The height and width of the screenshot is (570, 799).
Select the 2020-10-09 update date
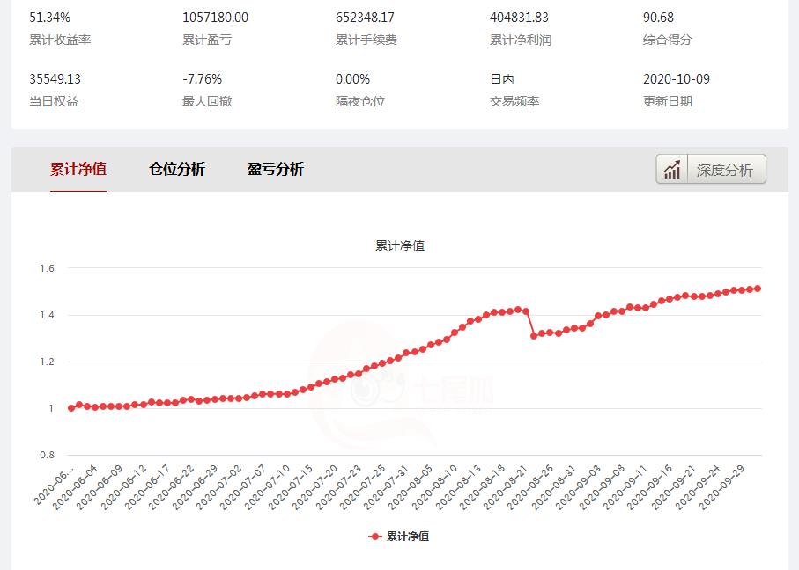(677, 79)
